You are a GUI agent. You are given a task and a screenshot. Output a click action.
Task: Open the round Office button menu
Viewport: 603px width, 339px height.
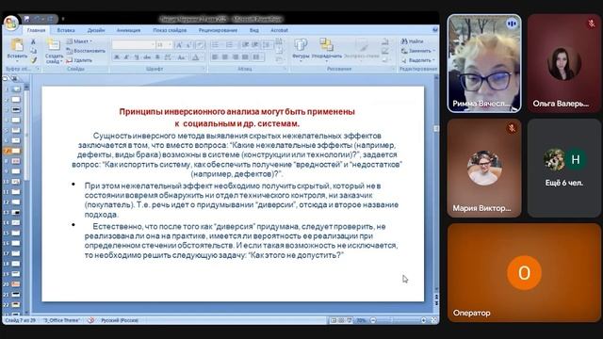pos(11,23)
